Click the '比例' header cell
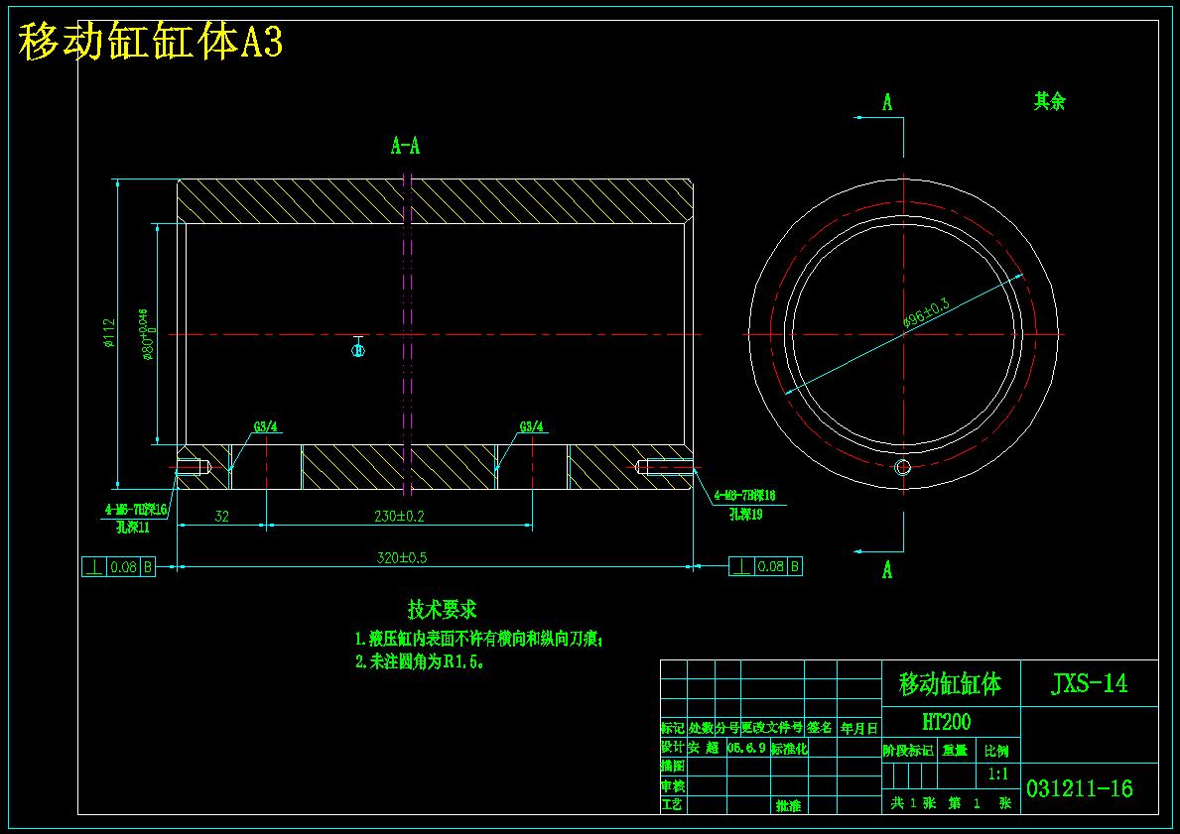 pos(996,751)
